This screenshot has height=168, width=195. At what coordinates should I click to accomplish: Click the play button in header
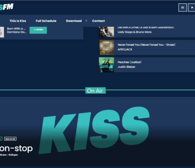(191, 8)
